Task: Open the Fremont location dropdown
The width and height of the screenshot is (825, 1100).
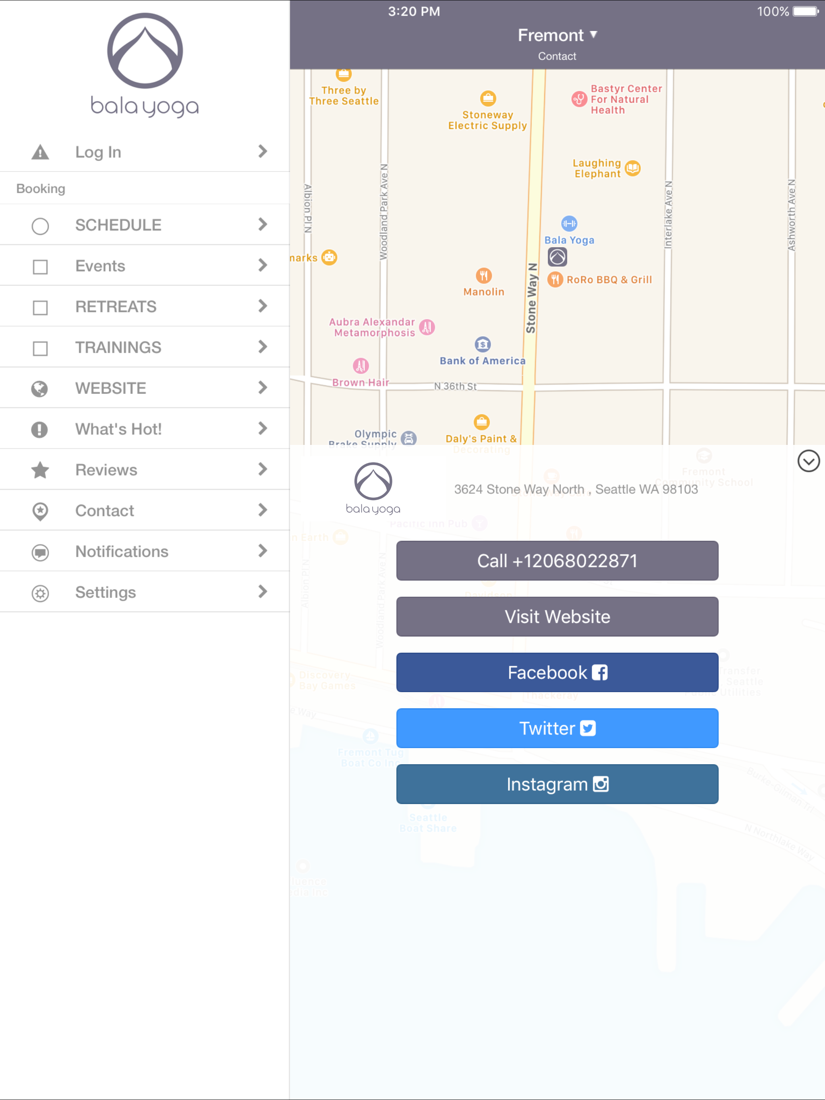Action: pyautogui.click(x=557, y=35)
